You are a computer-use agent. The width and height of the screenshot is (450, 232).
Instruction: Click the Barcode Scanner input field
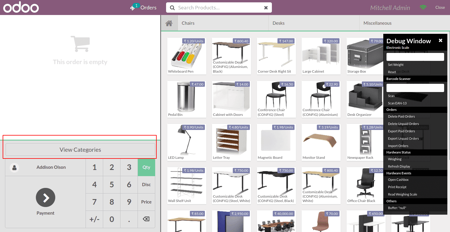pyautogui.click(x=415, y=88)
